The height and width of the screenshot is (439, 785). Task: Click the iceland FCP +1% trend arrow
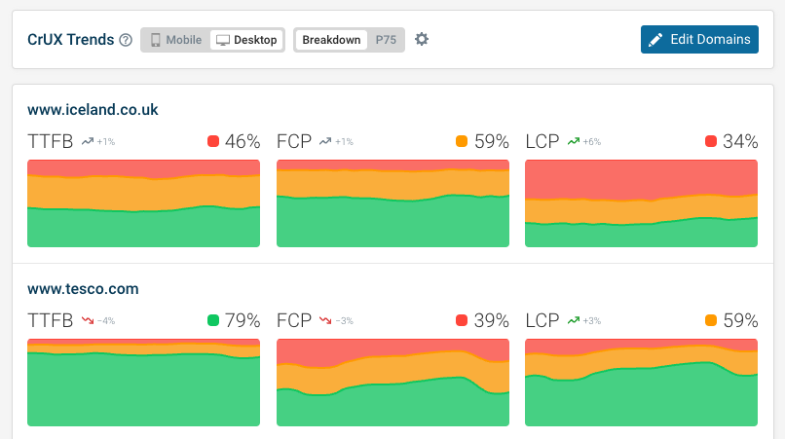(325, 142)
